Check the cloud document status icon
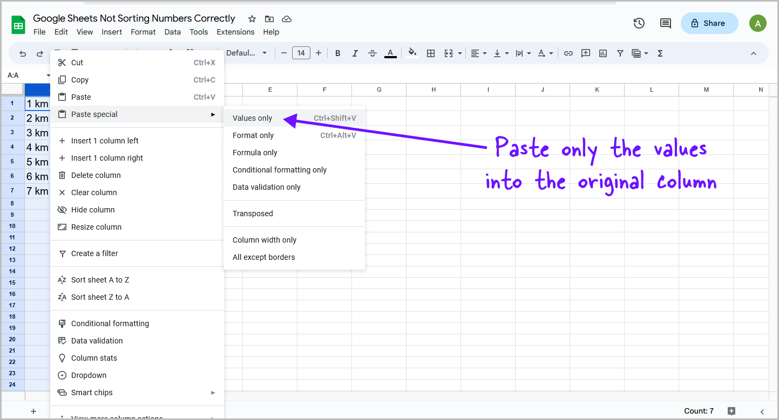Viewport: 779px width, 420px height. [287, 19]
